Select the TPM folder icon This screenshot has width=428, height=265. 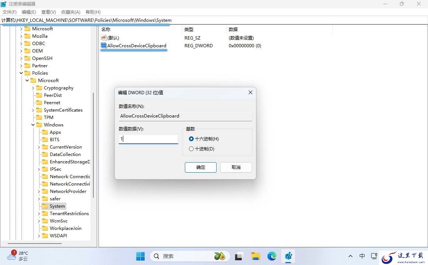(39, 117)
